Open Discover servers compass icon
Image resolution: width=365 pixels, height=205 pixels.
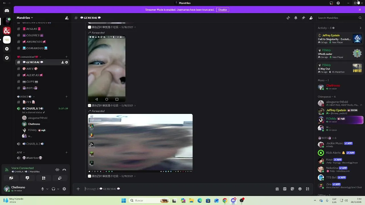point(7,58)
